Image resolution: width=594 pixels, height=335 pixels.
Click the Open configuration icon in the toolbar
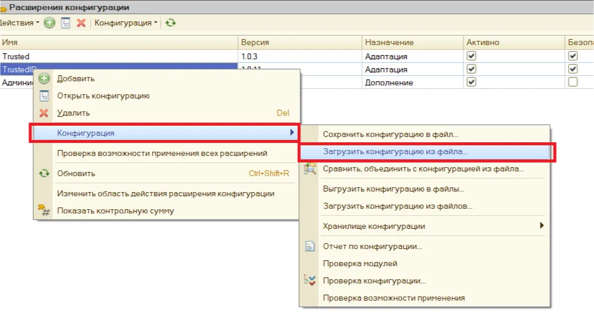tap(66, 23)
